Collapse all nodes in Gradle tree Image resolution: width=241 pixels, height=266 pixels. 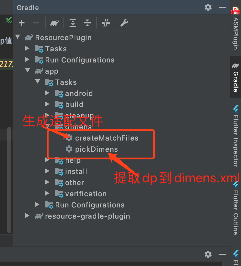(87, 23)
